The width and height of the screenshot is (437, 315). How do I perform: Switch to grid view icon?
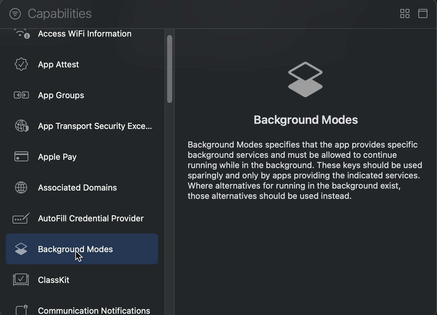405,13
